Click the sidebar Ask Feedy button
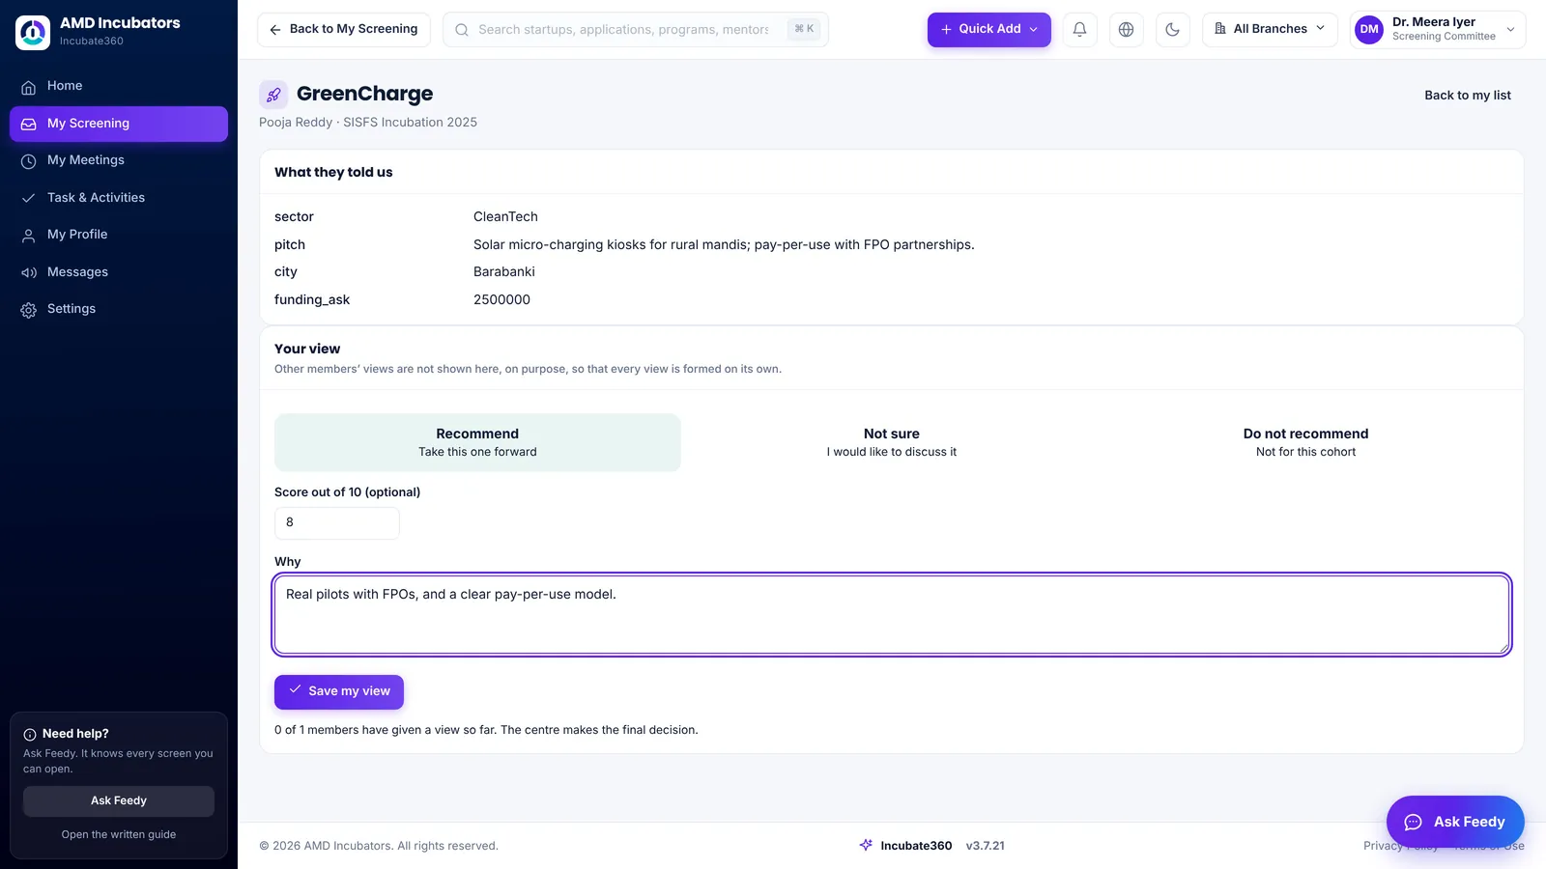 coord(119,800)
